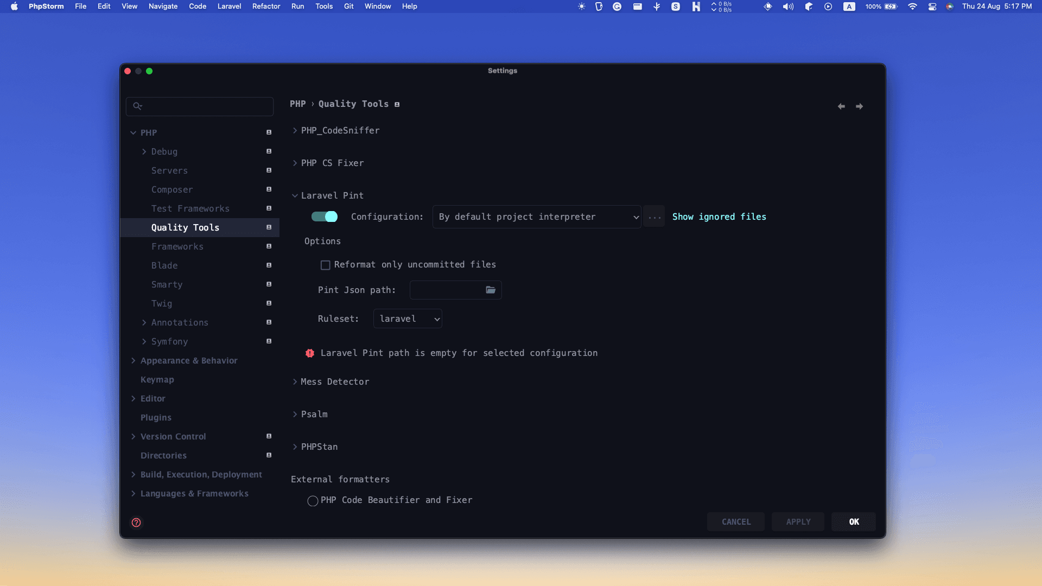Screen dimensions: 1042x586
Task: Open Wi-Fi status in the menu bar
Action: point(912,7)
